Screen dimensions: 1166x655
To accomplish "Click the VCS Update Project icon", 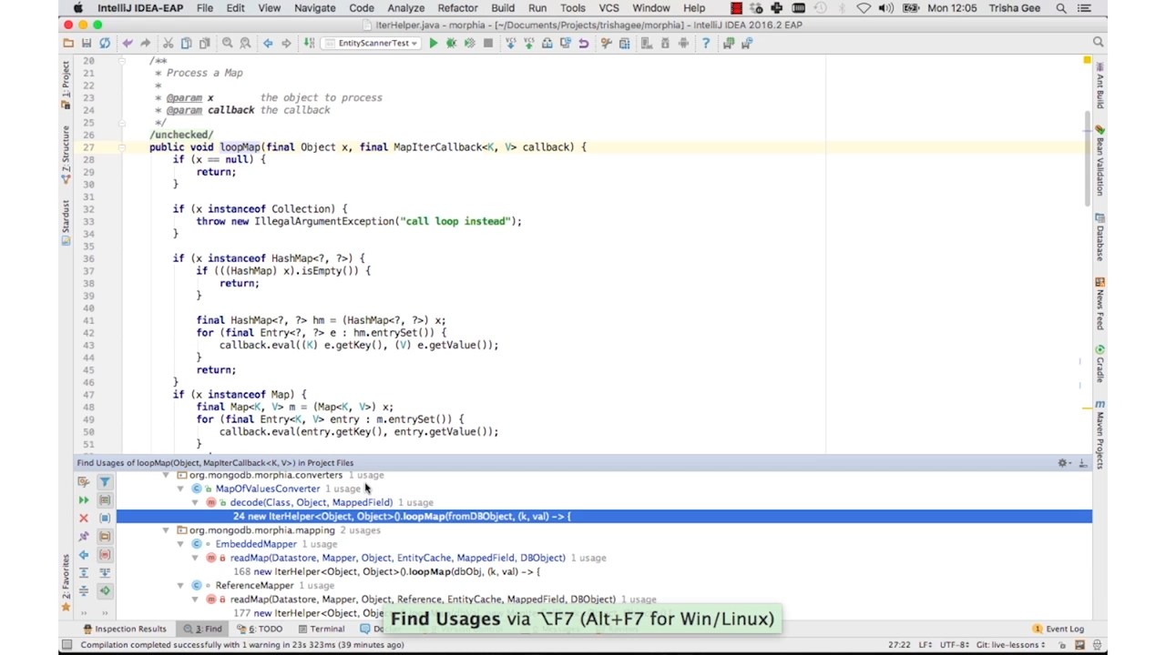I will click(x=510, y=43).
